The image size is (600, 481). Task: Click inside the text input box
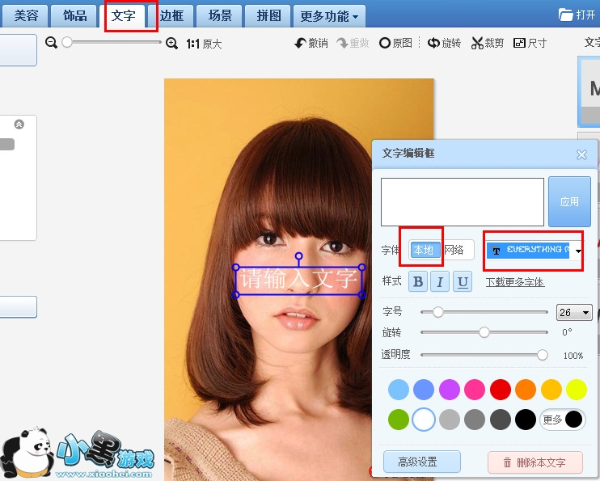pyautogui.click(x=462, y=201)
